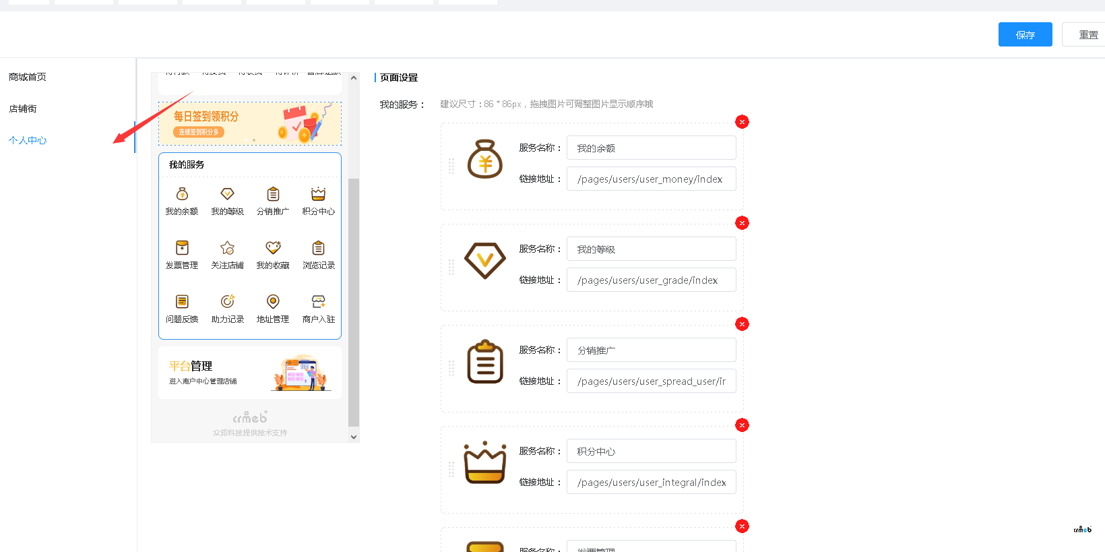Screen dimensions: 1105x552
Task: Click the 关注店铺 star icon in preview
Action: pos(228,248)
